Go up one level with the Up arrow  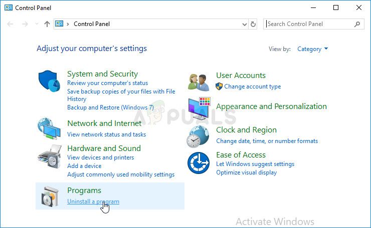click(x=47, y=24)
